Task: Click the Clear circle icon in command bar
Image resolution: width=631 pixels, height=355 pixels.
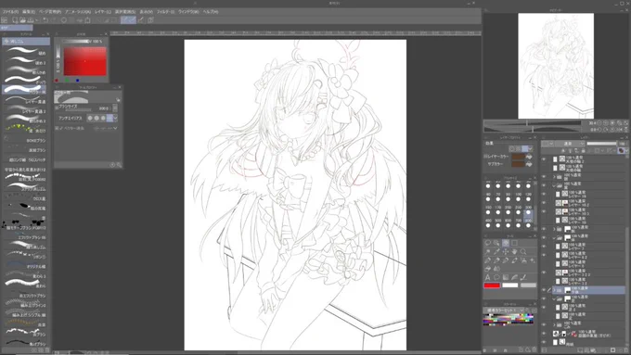Action: click(x=64, y=19)
